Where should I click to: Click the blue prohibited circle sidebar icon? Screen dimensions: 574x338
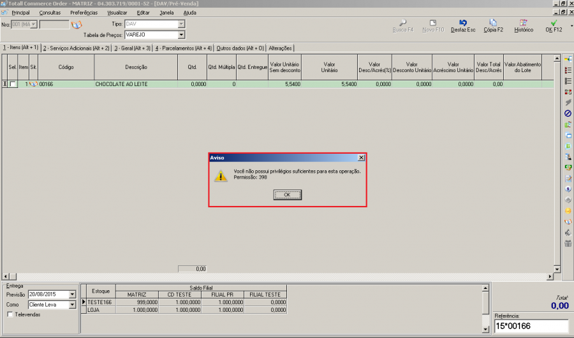click(x=568, y=113)
